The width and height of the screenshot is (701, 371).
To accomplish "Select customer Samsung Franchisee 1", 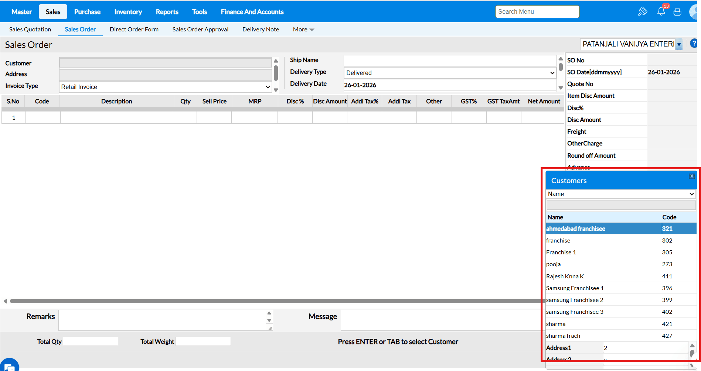I will 621,288.
